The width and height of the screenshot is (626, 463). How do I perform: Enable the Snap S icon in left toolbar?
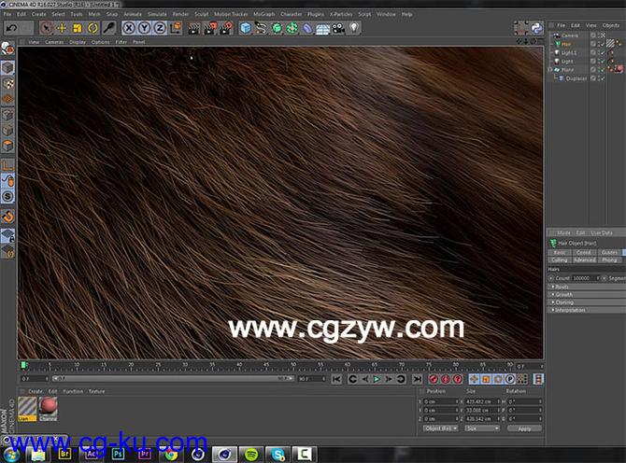click(7, 197)
